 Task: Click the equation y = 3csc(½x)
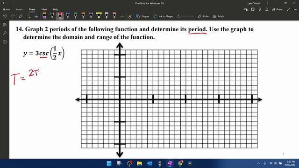[x=44, y=53]
